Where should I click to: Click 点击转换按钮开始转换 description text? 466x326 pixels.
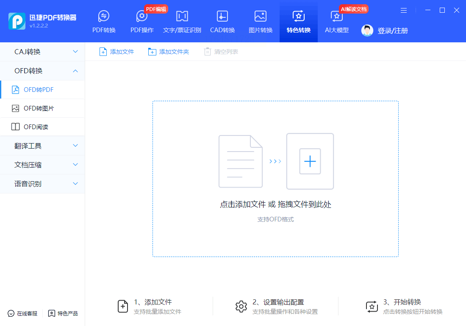click(413, 312)
